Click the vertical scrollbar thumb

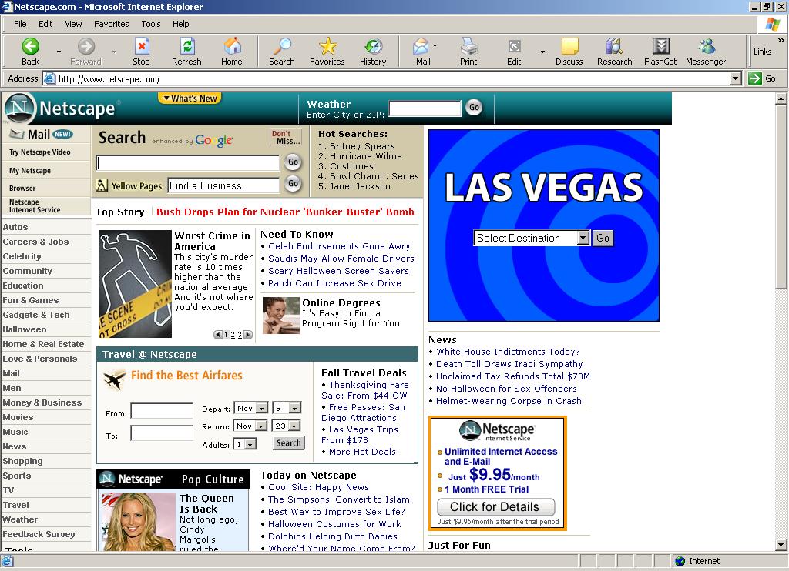click(x=781, y=196)
